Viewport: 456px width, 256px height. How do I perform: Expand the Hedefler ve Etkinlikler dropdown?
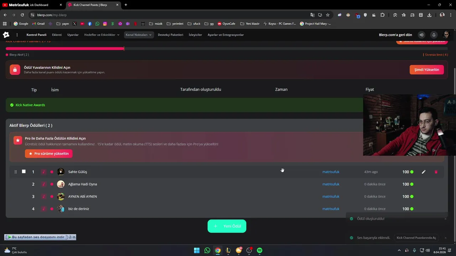point(102,35)
